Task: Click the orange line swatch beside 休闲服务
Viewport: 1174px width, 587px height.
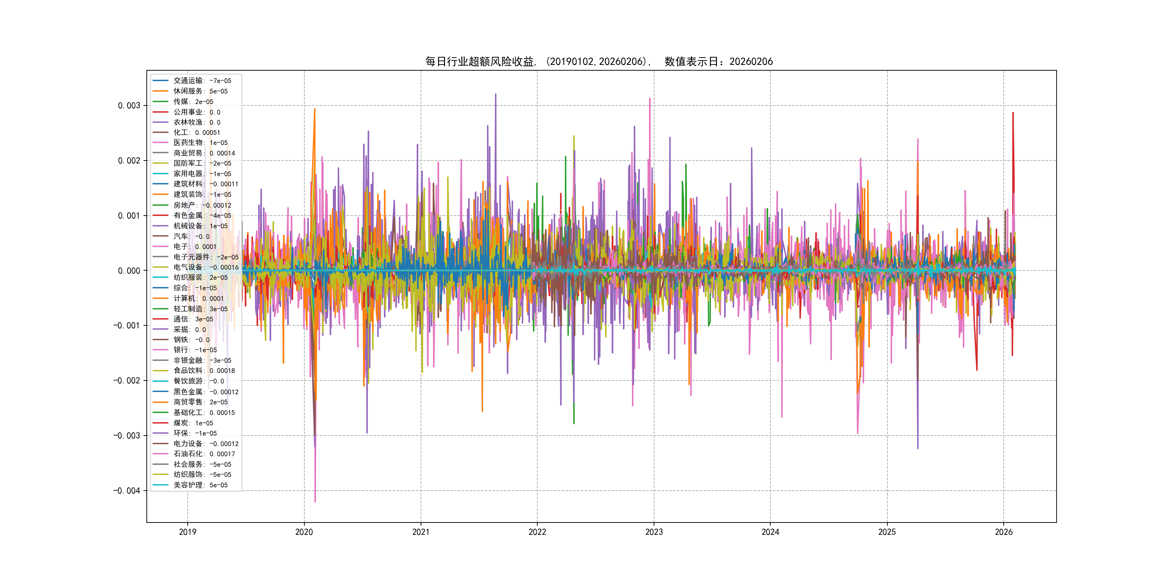Action: pyautogui.click(x=161, y=91)
